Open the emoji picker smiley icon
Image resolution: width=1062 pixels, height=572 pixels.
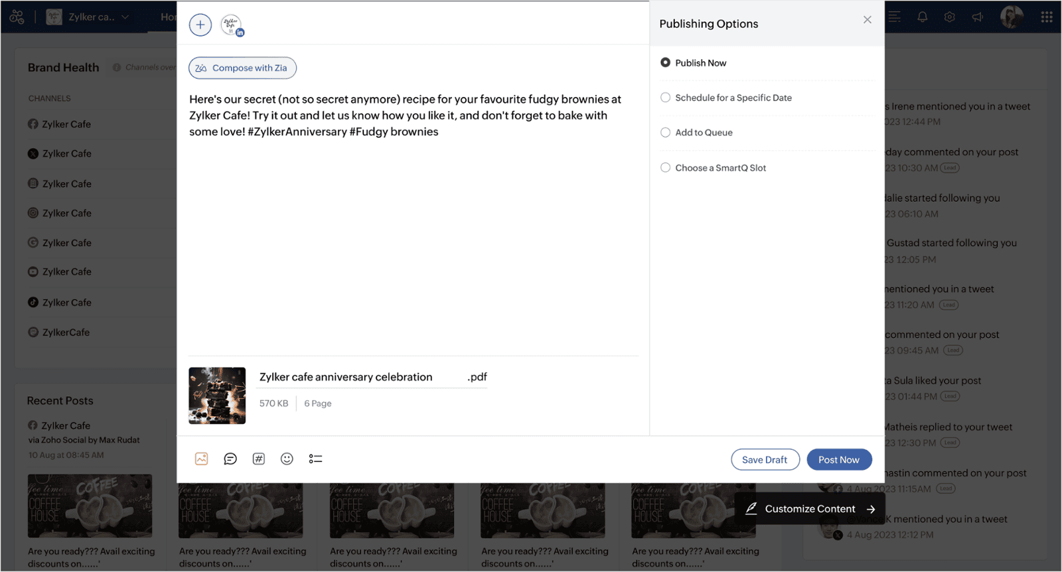(x=287, y=459)
